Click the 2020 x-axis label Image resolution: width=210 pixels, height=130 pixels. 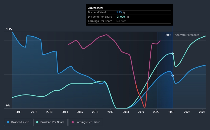pyautogui.click(x=156, y=112)
